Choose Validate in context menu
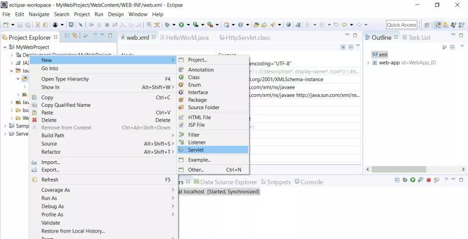This screenshot has height=239, width=468. 104,223
